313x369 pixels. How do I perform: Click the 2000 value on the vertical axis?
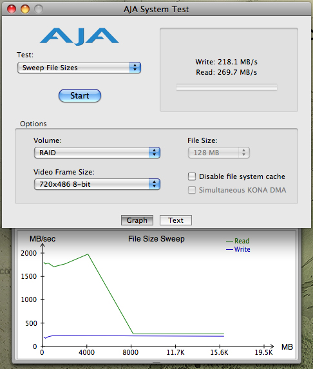pyautogui.click(x=29, y=253)
